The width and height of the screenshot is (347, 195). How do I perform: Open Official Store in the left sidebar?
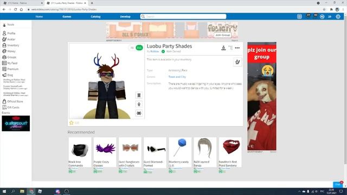tap(12, 101)
